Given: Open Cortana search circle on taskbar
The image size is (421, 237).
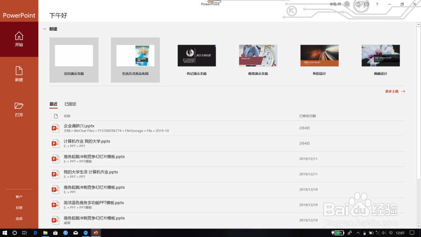Looking at the screenshot, I should [14, 233].
